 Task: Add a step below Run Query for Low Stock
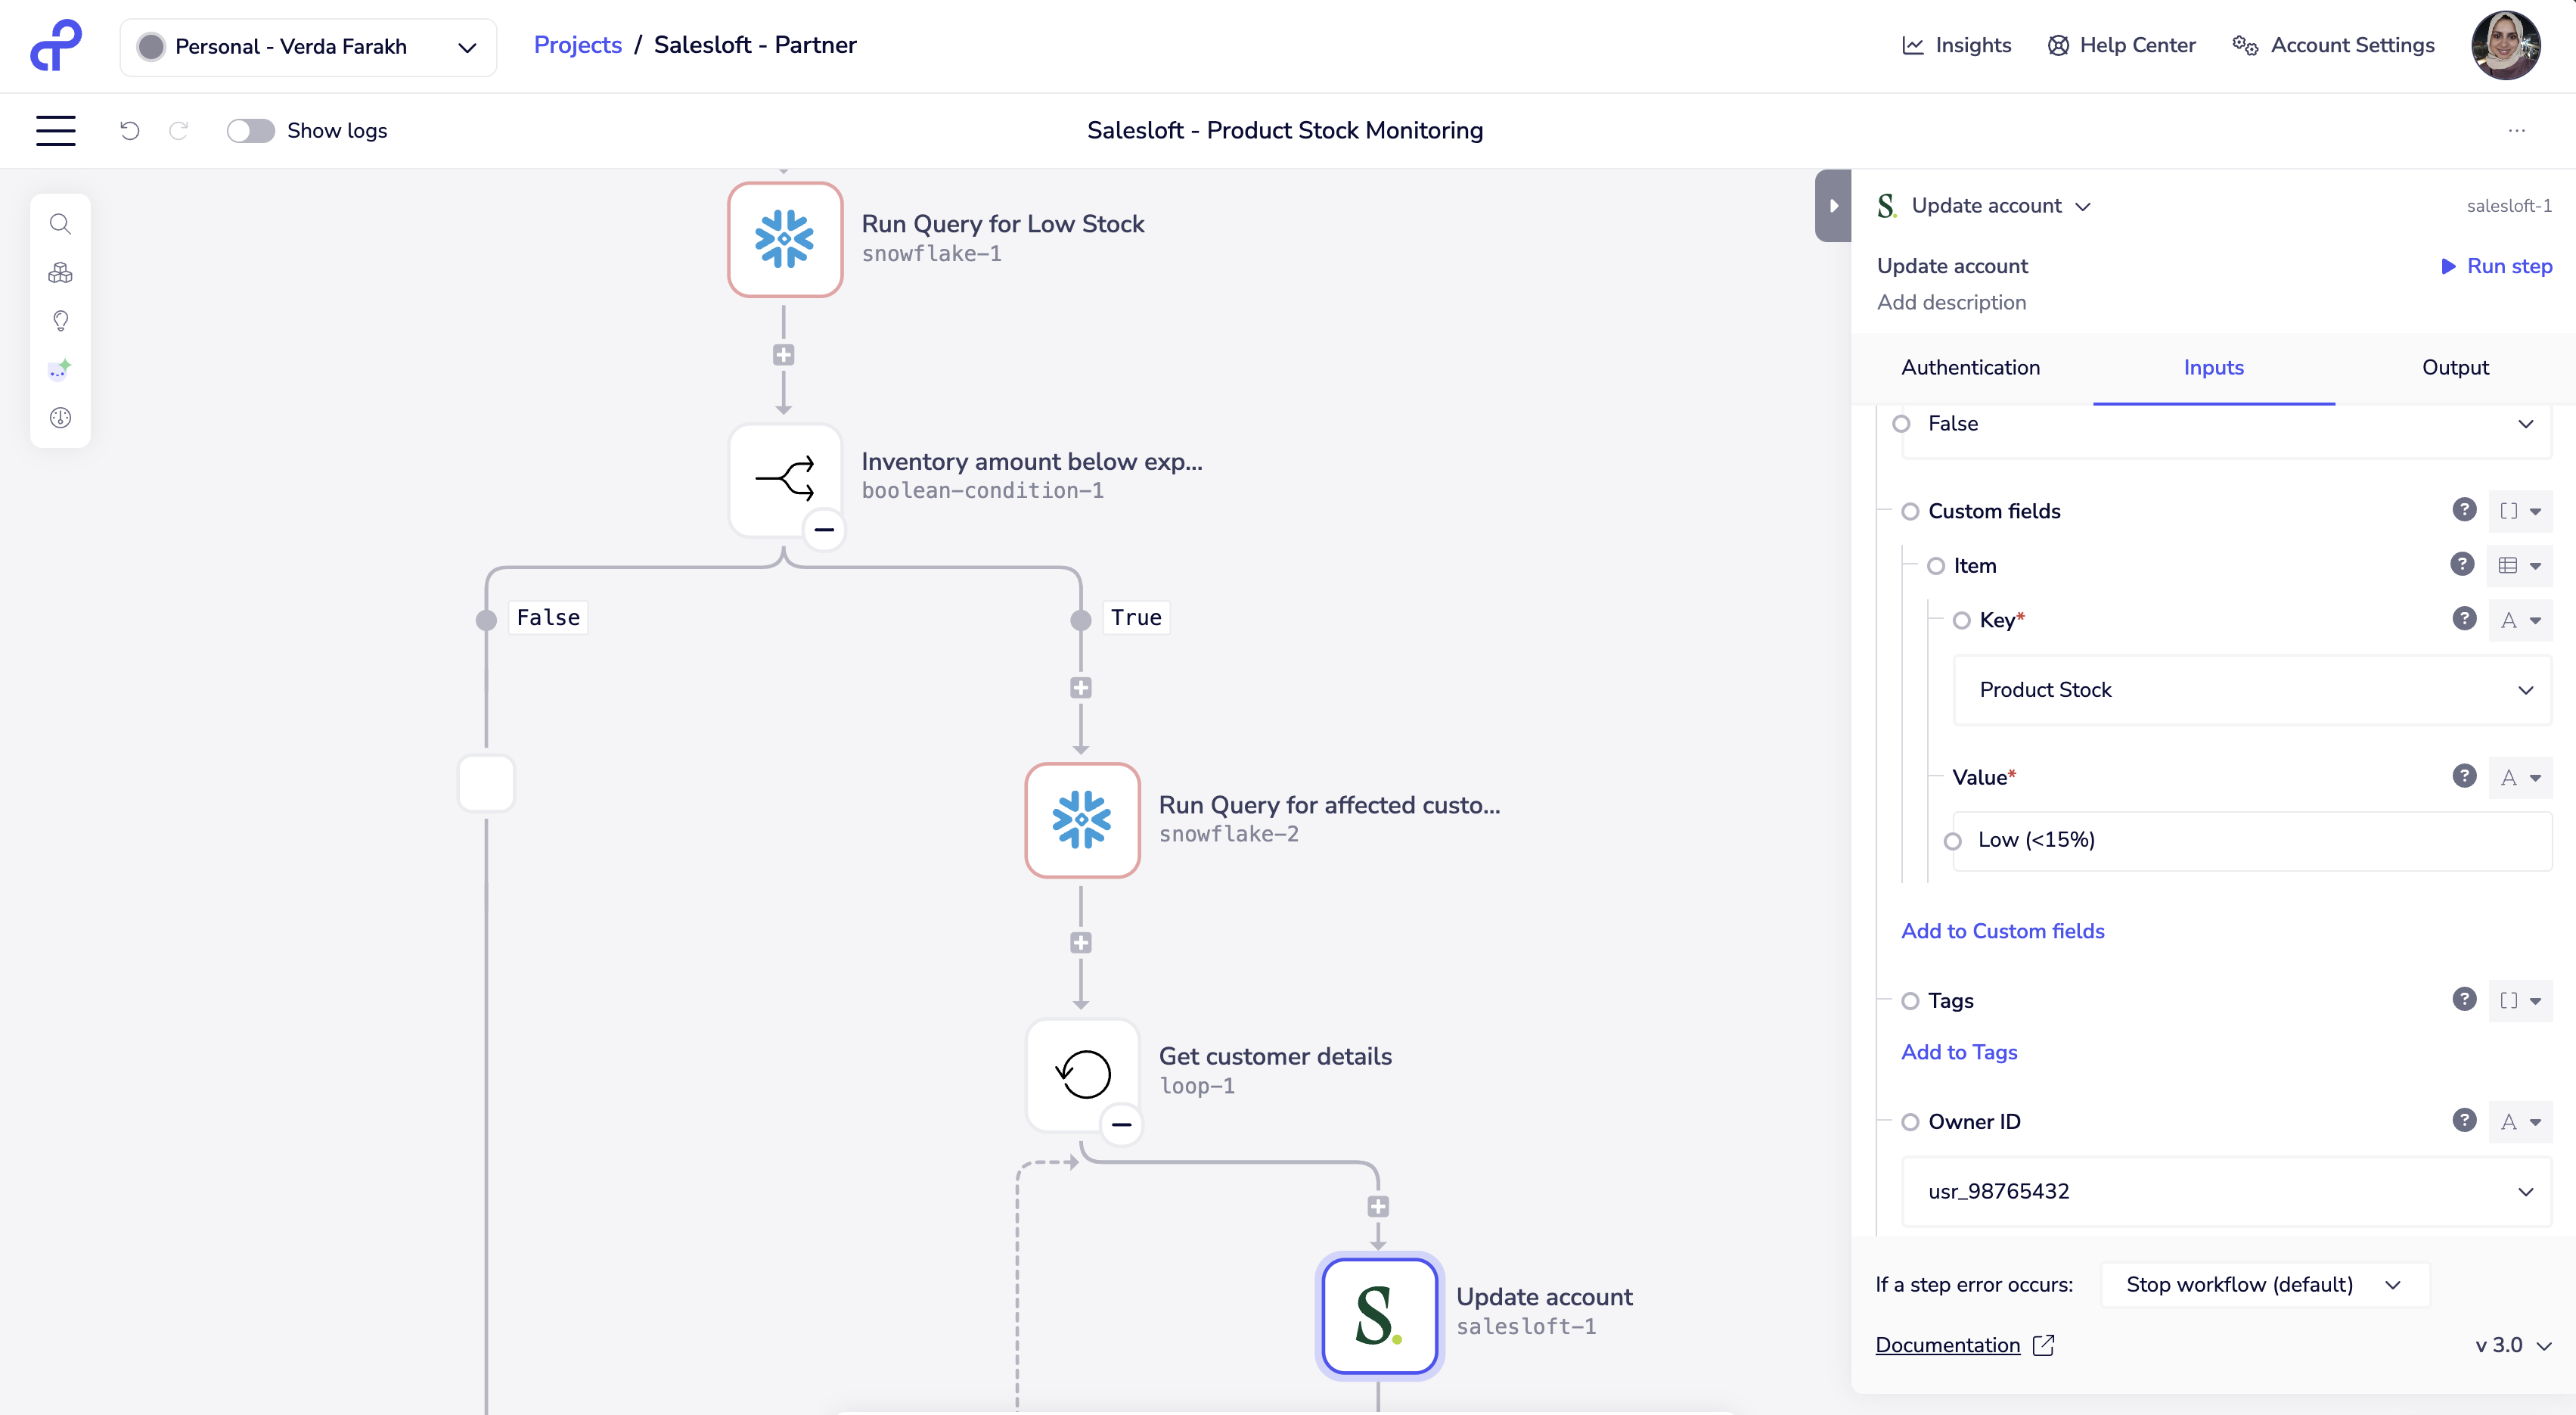click(784, 355)
